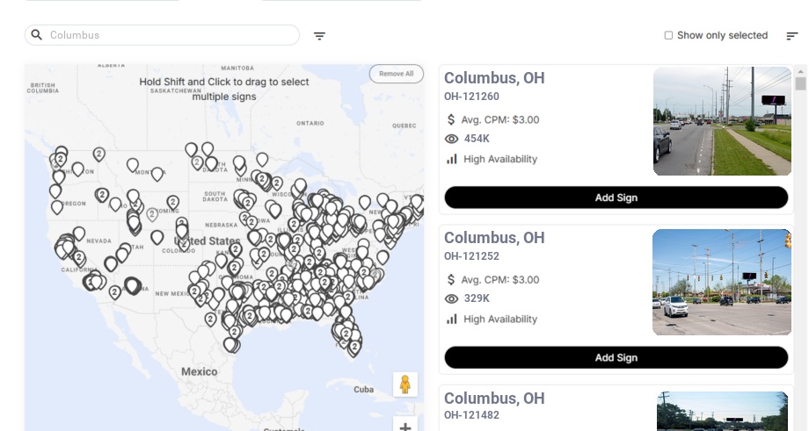The image size is (809, 431).
Task: Add Sign for listing OH-121252
Action: coord(616,357)
